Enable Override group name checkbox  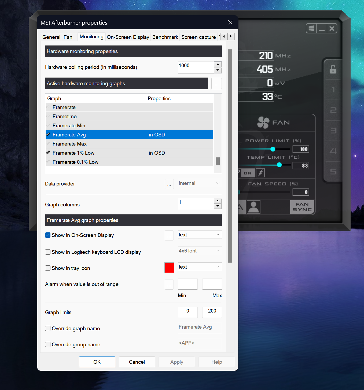click(x=48, y=344)
